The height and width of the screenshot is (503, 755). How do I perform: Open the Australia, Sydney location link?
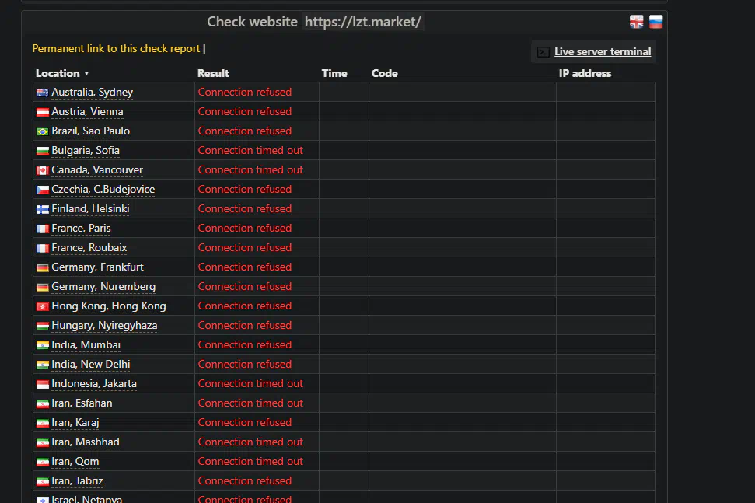(92, 92)
